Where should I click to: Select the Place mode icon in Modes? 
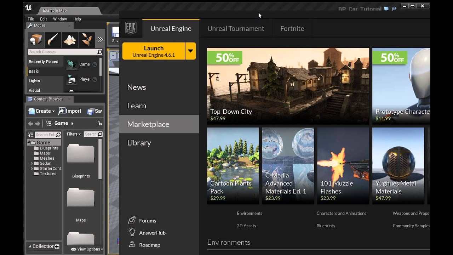tap(36, 39)
